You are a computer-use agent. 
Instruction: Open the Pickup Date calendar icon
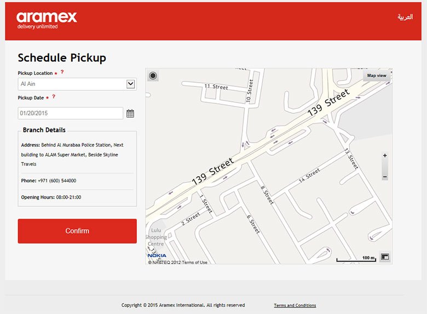pos(130,113)
